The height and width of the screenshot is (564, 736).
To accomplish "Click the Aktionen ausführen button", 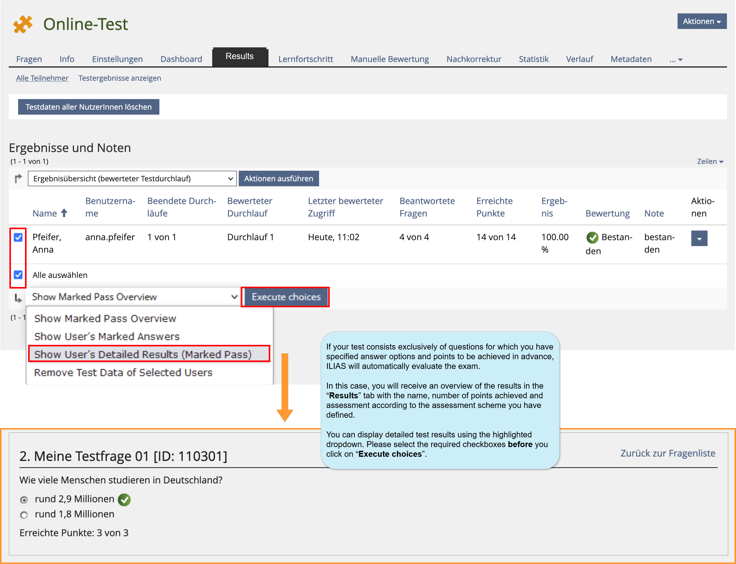I will [x=279, y=179].
